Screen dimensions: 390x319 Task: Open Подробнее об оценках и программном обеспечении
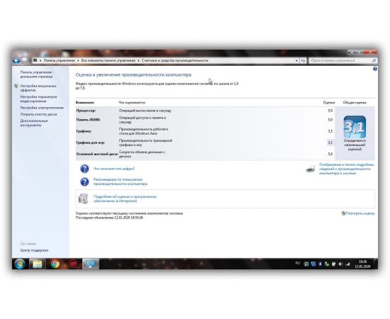pos(125,198)
